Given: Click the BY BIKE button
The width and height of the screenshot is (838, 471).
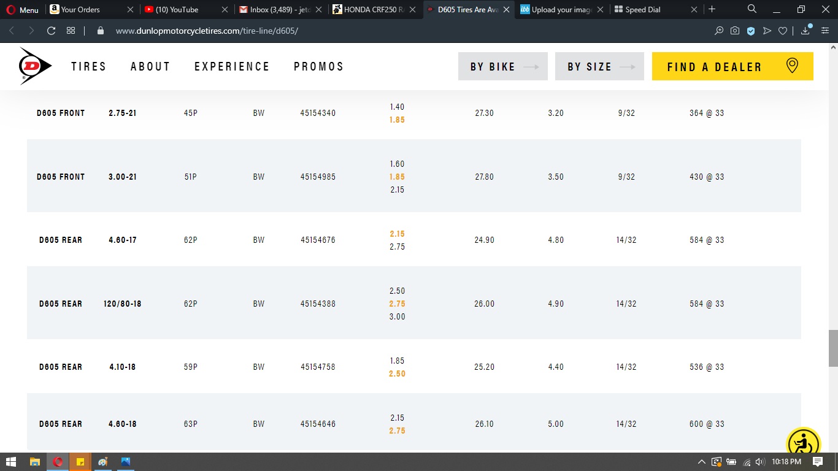Looking at the screenshot, I should click(502, 66).
